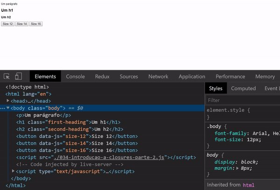Viewport: 280px width, 190px height.
Task: Click the element.style rule block
Action: pos(243,114)
